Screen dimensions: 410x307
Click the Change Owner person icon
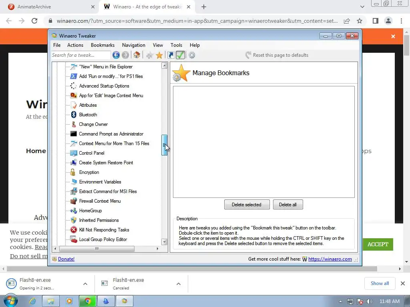point(74,124)
